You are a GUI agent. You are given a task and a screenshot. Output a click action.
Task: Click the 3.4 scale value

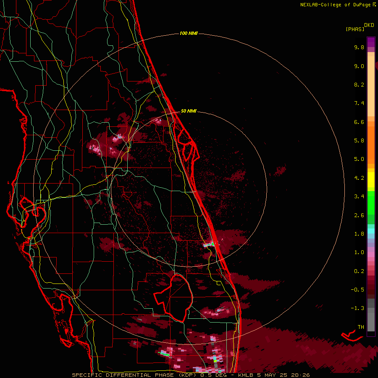(359, 197)
